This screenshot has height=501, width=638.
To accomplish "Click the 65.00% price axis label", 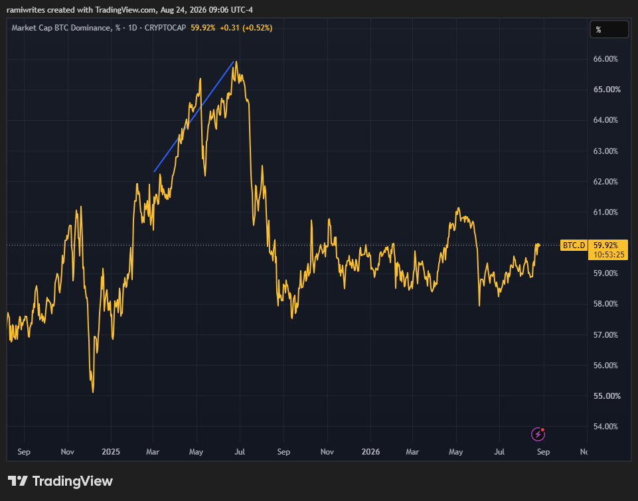I will tap(607, 90).
